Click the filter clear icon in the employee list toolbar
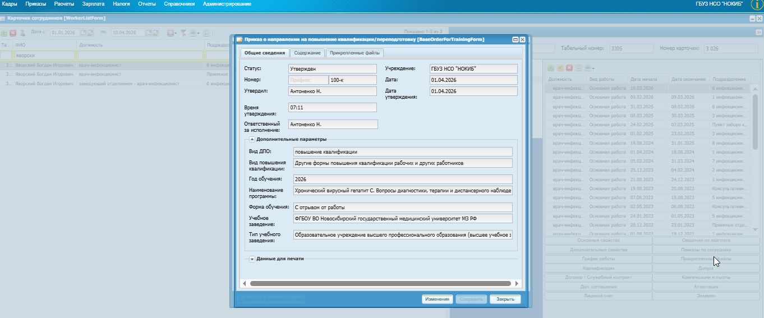This screenshot has width=764, height=318. pyautogui.click(x=183, y=33)
